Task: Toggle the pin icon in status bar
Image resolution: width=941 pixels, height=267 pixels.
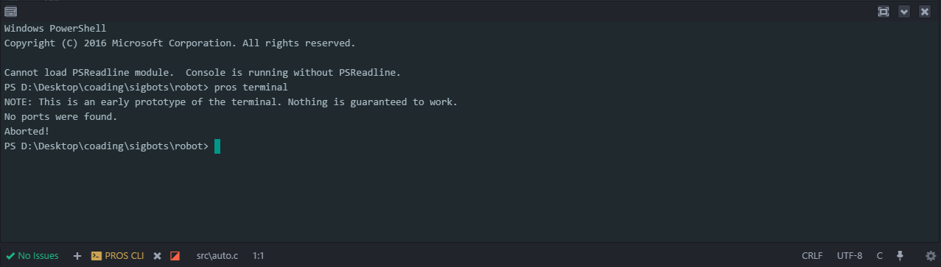Action: tap(900, 256)
